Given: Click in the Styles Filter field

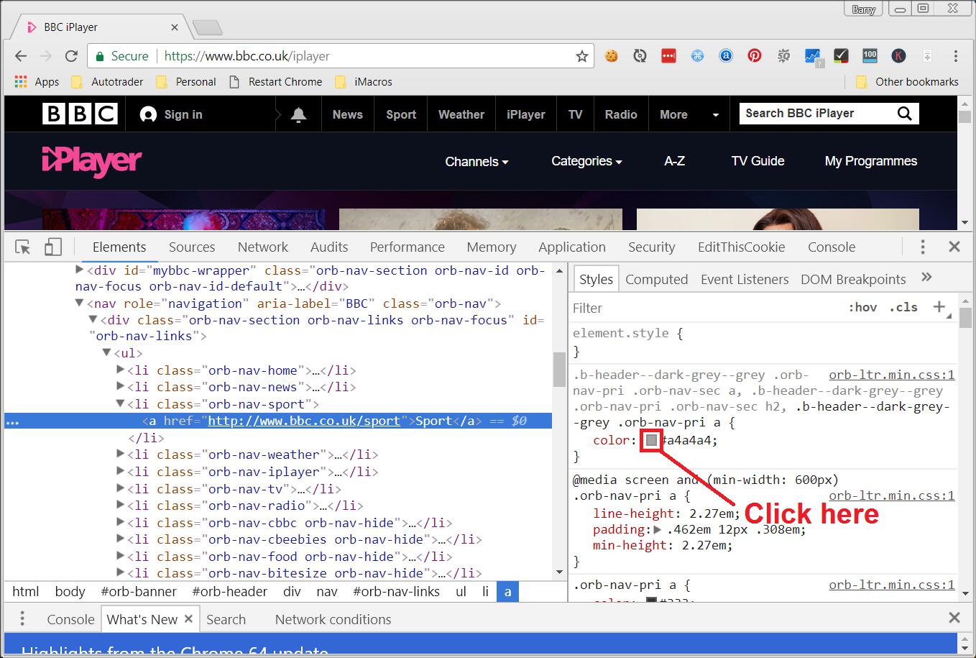Looking at the screenshot, I should point(704,308).
